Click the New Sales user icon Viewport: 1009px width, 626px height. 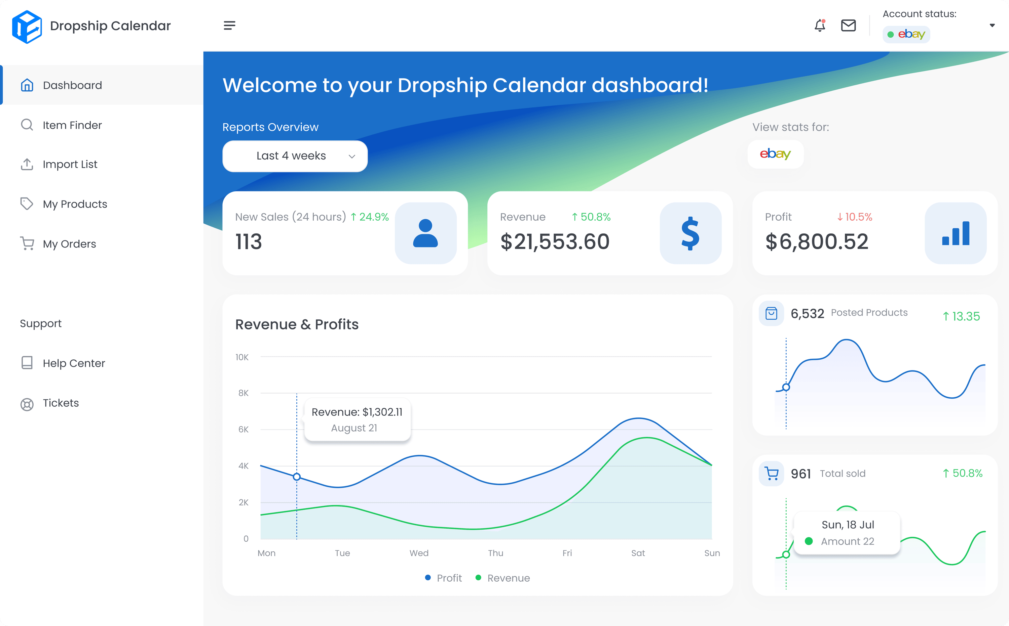[425, 233]
